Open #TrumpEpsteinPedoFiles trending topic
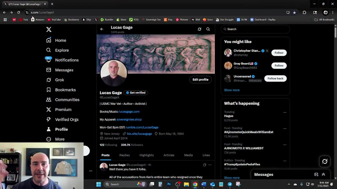This screenshot has width=337, height=189. 242,164
